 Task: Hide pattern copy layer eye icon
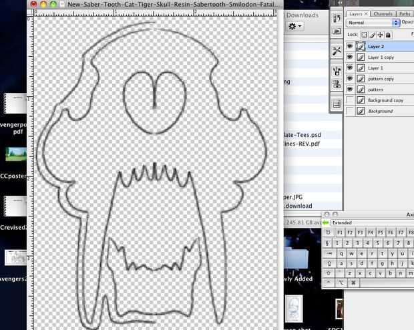pos(350,78)
